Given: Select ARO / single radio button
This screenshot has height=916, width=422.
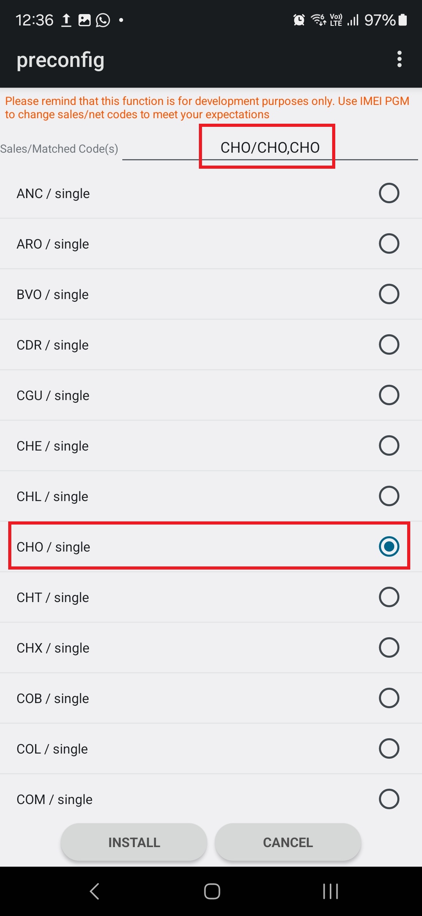Looking at the screenshot, I should point(389,243).
